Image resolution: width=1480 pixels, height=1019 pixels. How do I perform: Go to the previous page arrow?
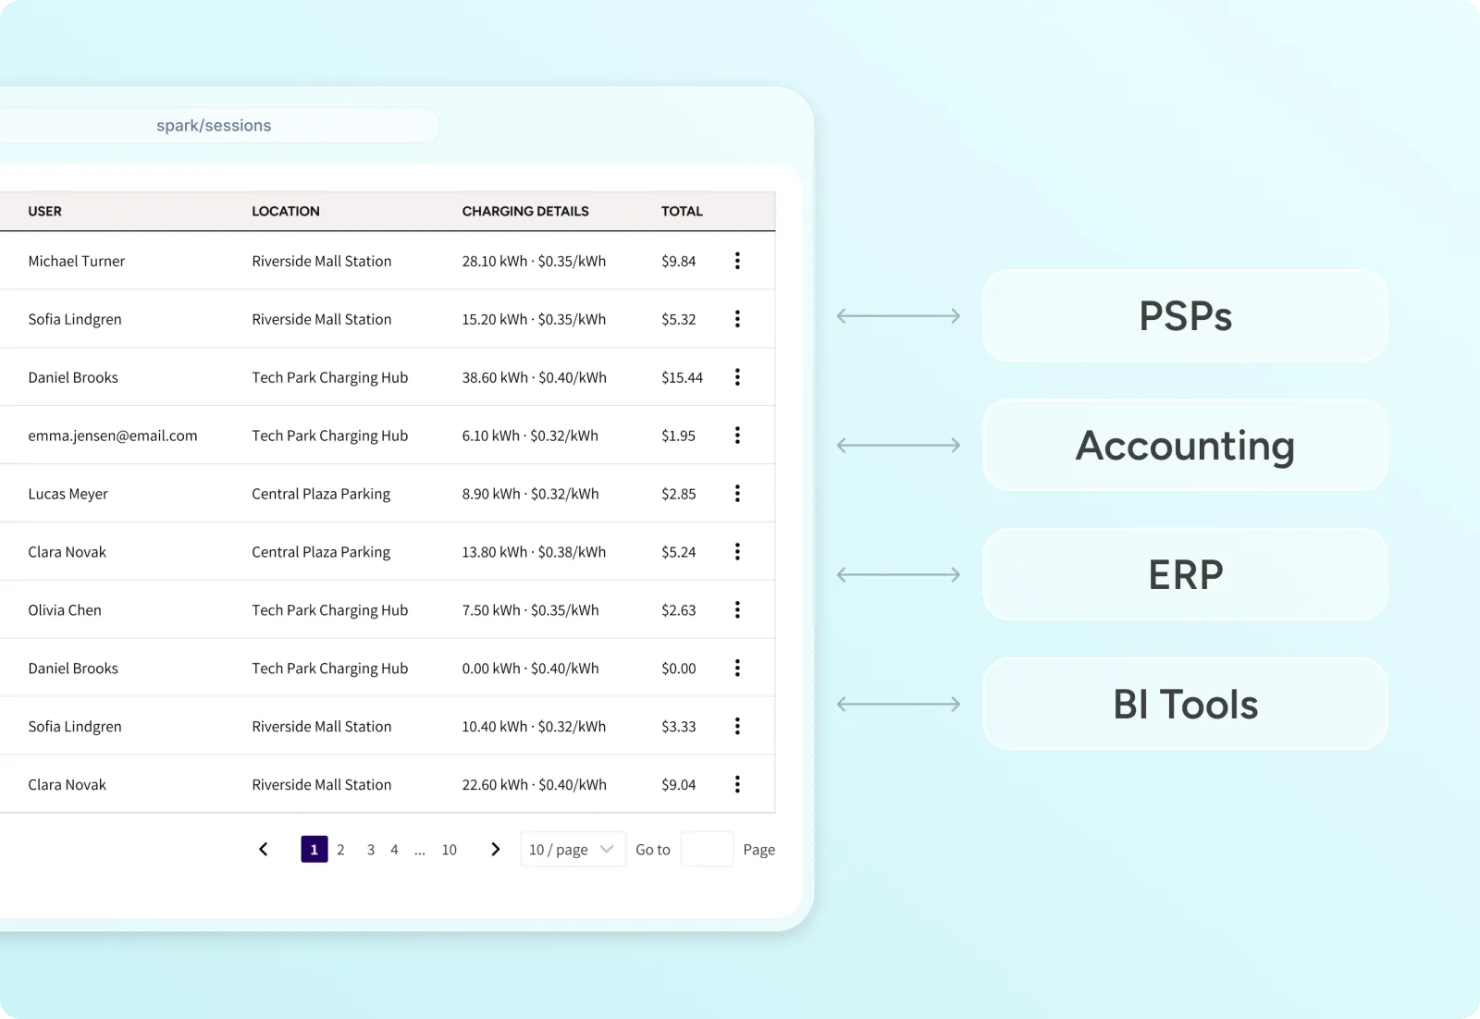264,849
